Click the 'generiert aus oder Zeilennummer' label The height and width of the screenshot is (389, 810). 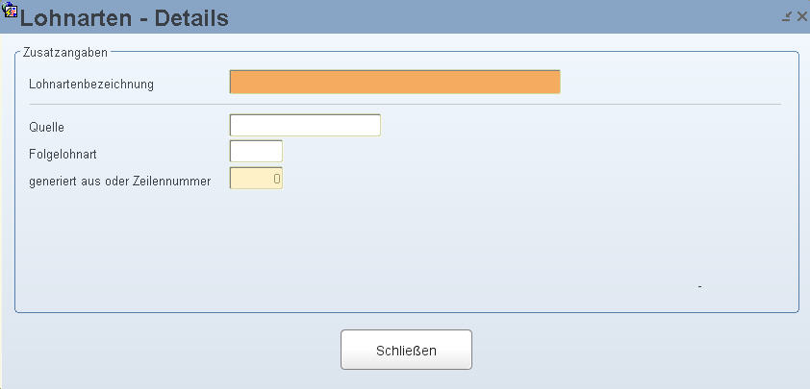point(120,179)
